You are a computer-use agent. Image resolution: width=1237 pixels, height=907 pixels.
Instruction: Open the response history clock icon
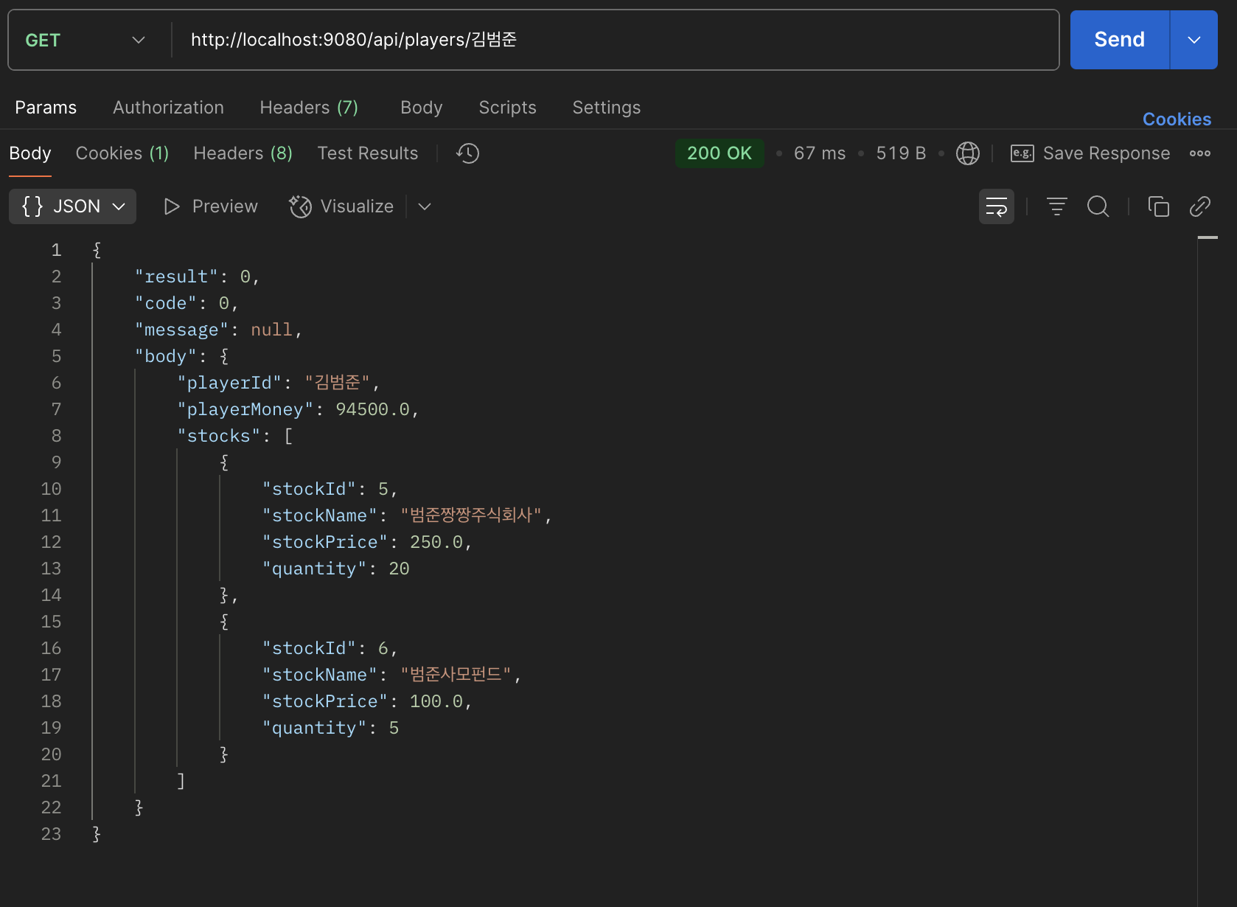pos(468,153)
